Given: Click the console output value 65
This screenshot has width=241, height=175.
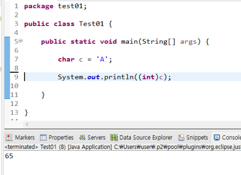Looking at the screenshot, I should point(9,156).
